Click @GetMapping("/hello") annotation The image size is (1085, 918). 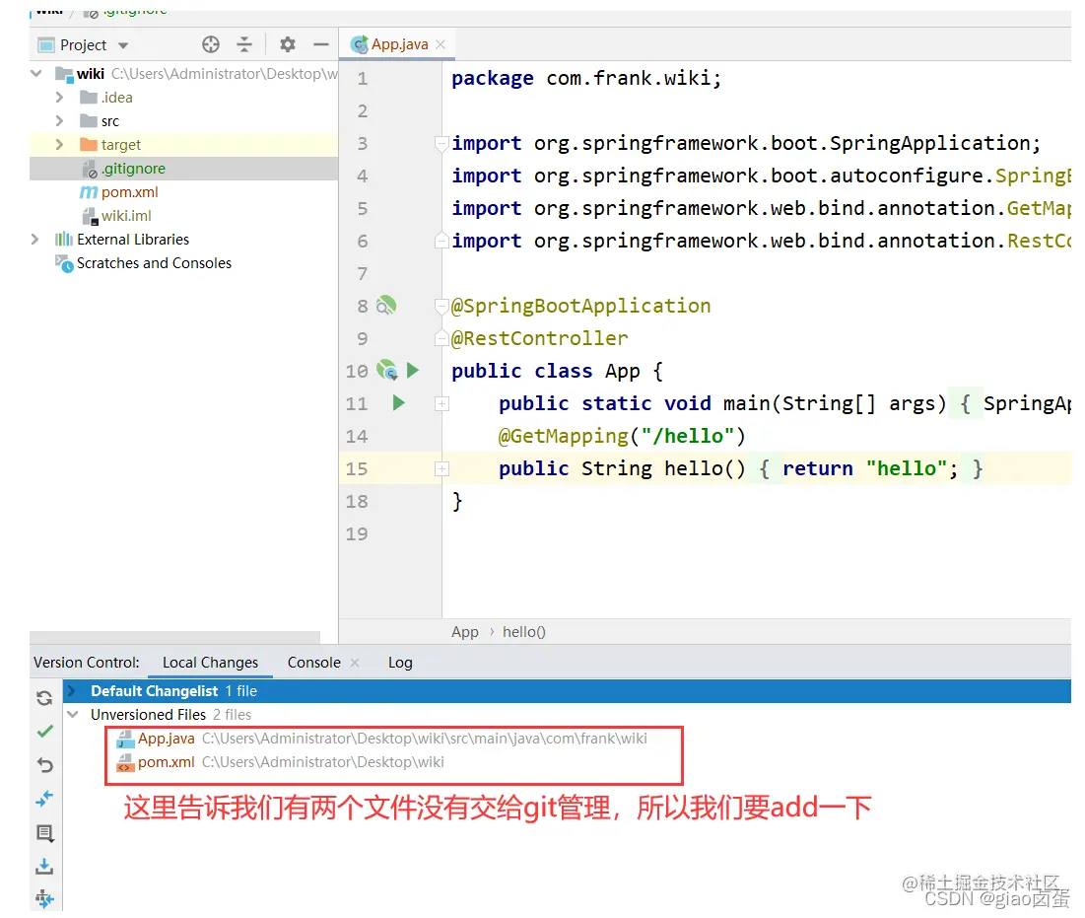(x=622, y=436)
